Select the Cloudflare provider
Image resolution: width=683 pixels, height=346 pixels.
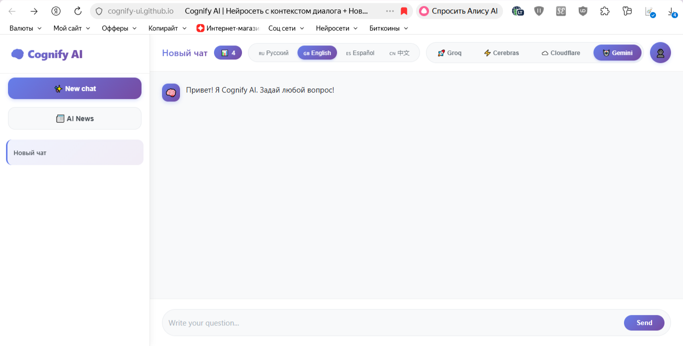[560, 53]
